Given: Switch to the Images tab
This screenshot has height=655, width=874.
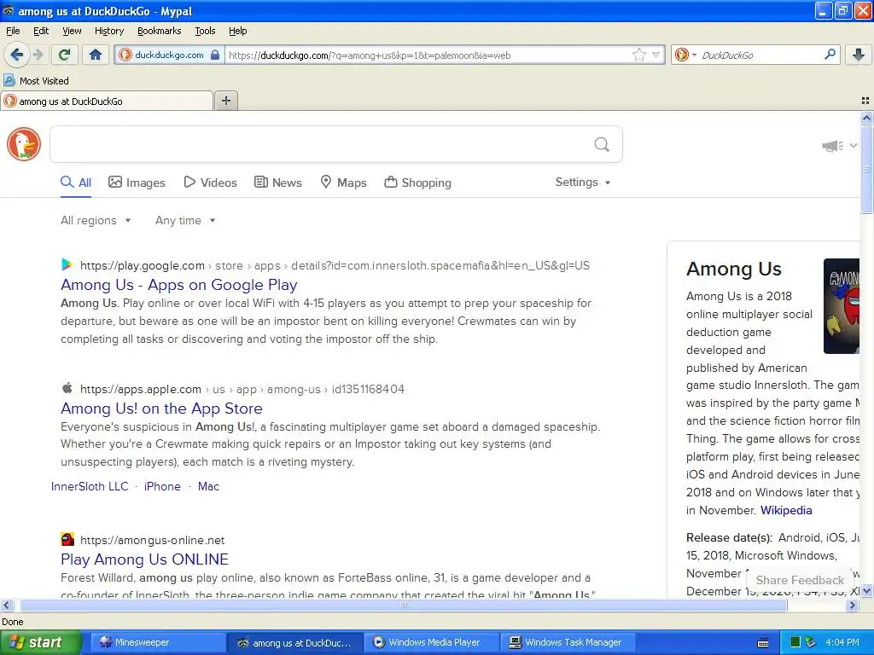Looking at the screenshot, I should (137, 183).
